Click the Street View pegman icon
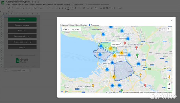 pyautogui.click(x=169, y=77)
